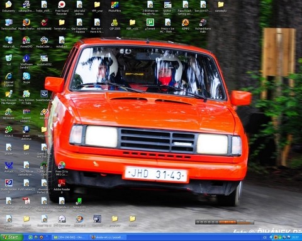Click the system tray clock showing 20:57
This screenshot has width=302, height=241.
295,237
